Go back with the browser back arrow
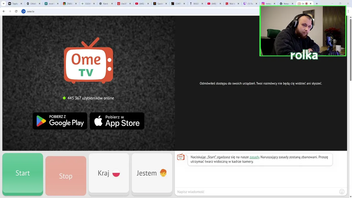Image resolution: width=352 pixels, height=198 pixels. pos(4,11)
